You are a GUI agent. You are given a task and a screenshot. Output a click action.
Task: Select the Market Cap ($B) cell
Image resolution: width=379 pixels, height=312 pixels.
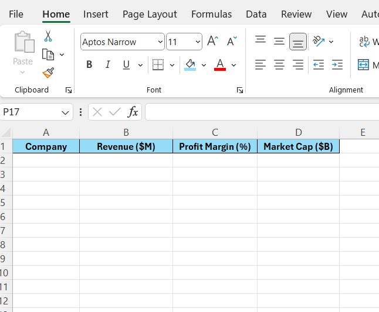(x=299, y=146)
